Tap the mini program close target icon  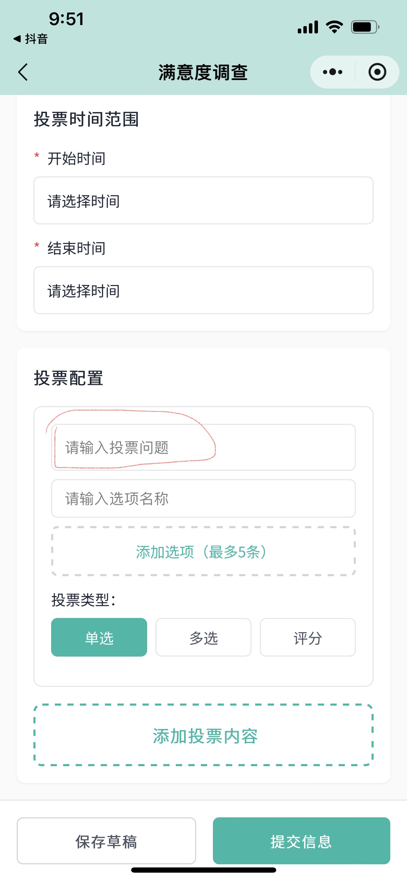(377, 72)
